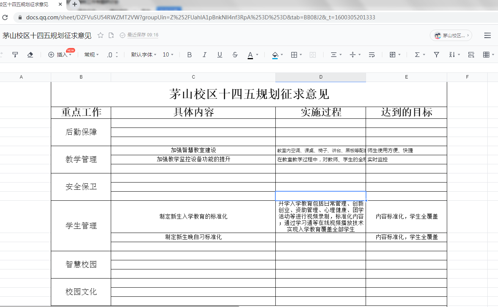
Task: Toggle bold formatting
Action: [190, 55]
